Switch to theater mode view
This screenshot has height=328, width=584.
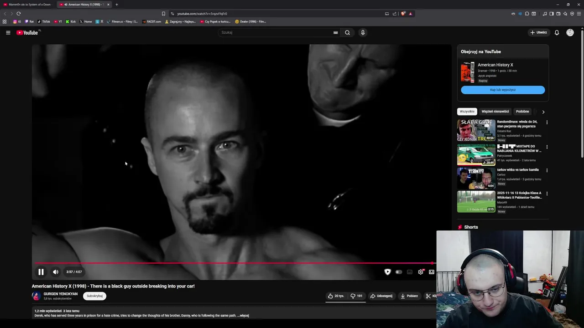click(x=432, y=272)
